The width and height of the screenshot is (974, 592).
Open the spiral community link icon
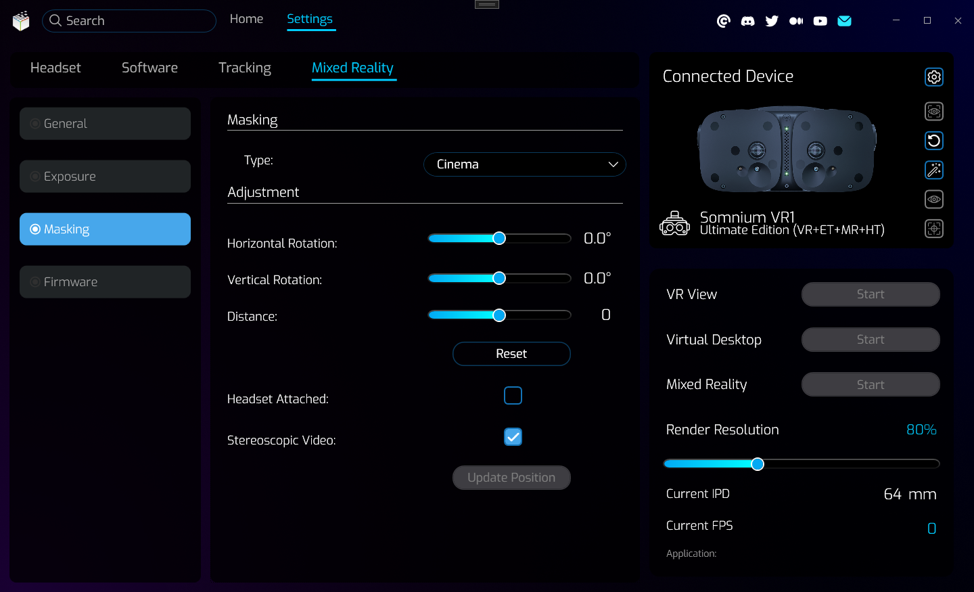724,21
